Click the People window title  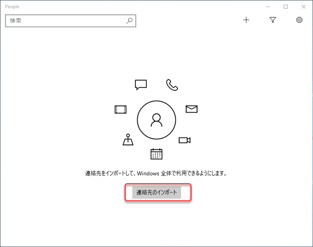pyautogui.click(x=12, y=7)
